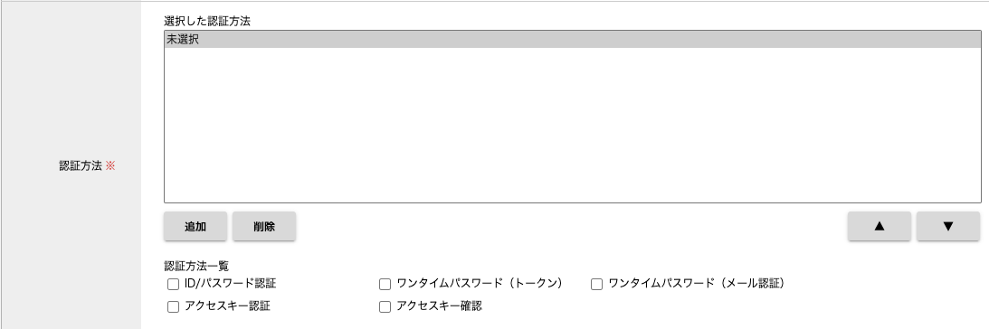989x329 pixels.
Task: Tick the ワンタイムパスワード（メール認証） checkbox
Action: pyautogui.click(x=596, y=284)
